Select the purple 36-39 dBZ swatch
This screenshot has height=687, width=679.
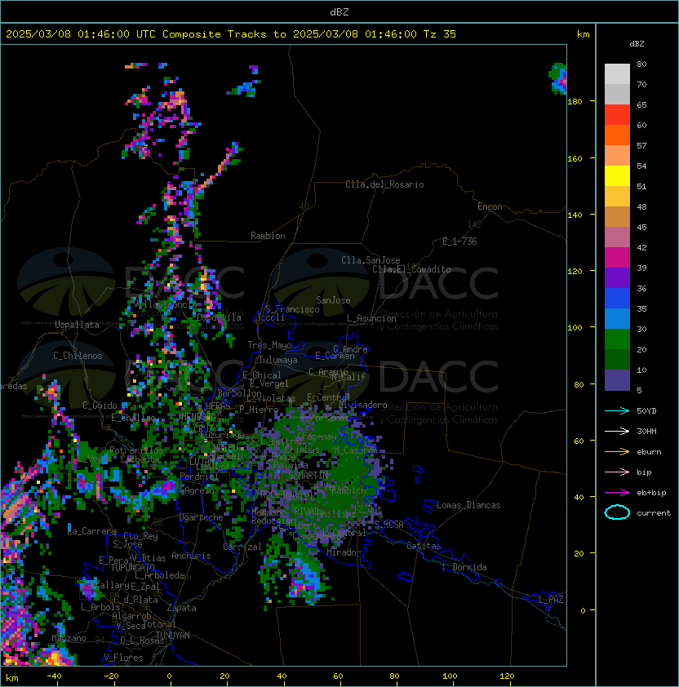click(x=617, y=277)
